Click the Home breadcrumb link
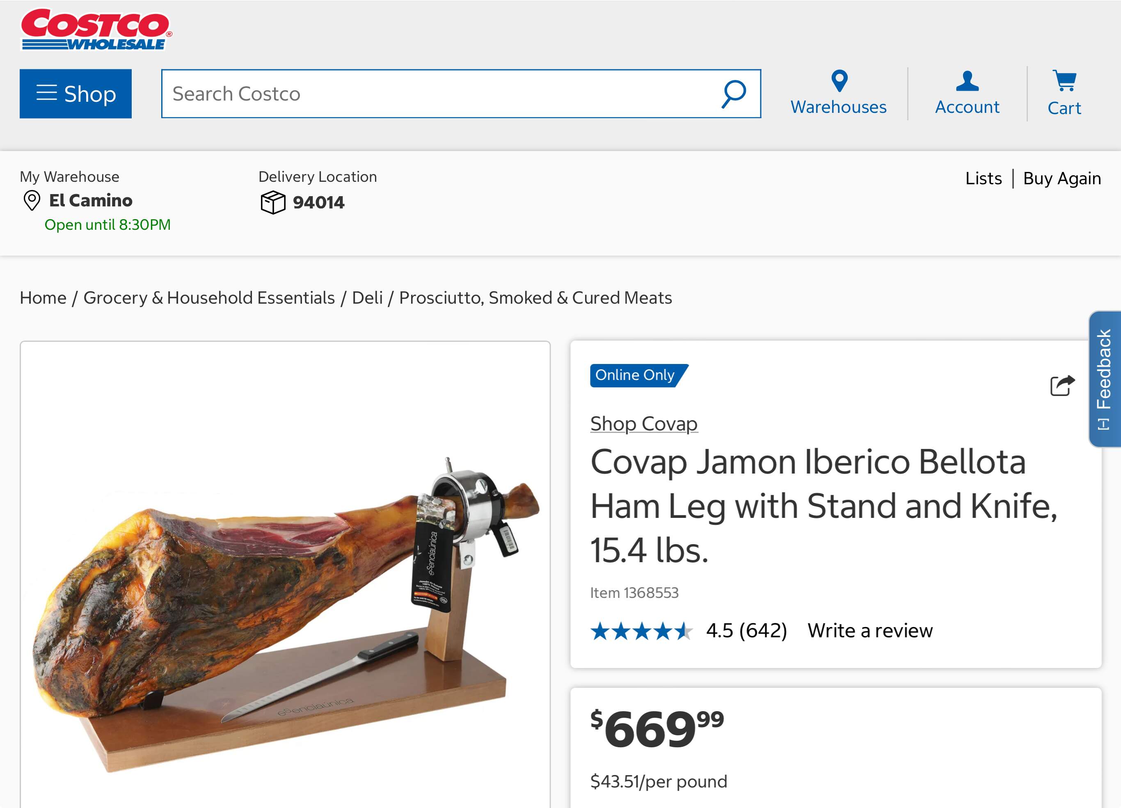 click(x=43, y=298)
